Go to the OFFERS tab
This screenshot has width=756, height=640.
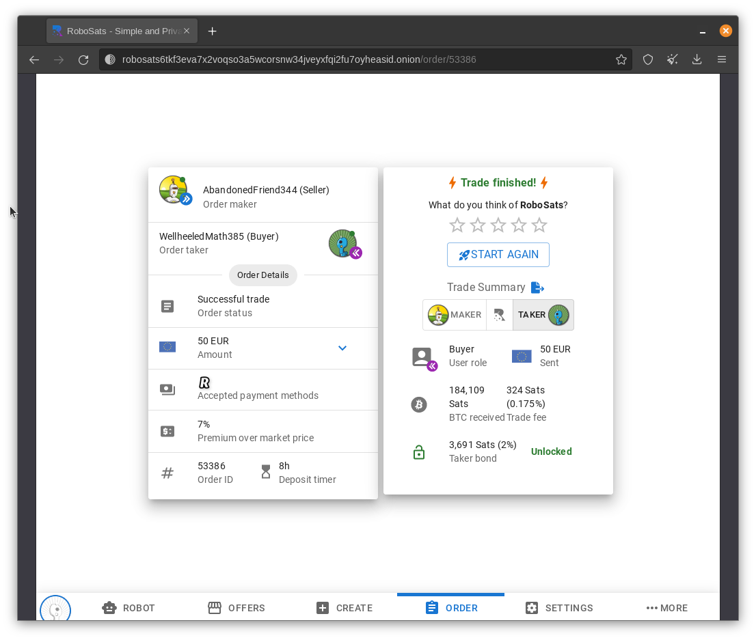(x=237, y=608)
